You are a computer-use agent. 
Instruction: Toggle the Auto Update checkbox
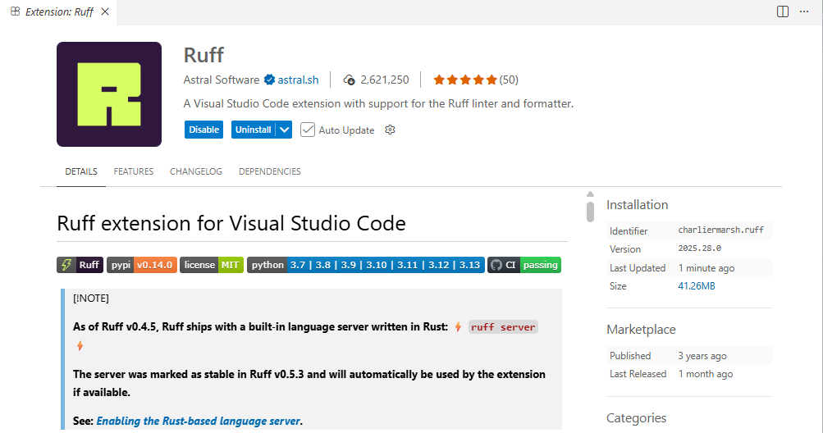tap(308, 130)
